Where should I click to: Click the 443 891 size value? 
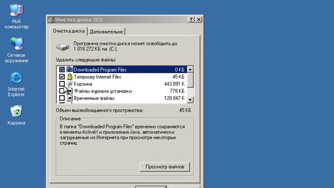[x=174, y=84]
